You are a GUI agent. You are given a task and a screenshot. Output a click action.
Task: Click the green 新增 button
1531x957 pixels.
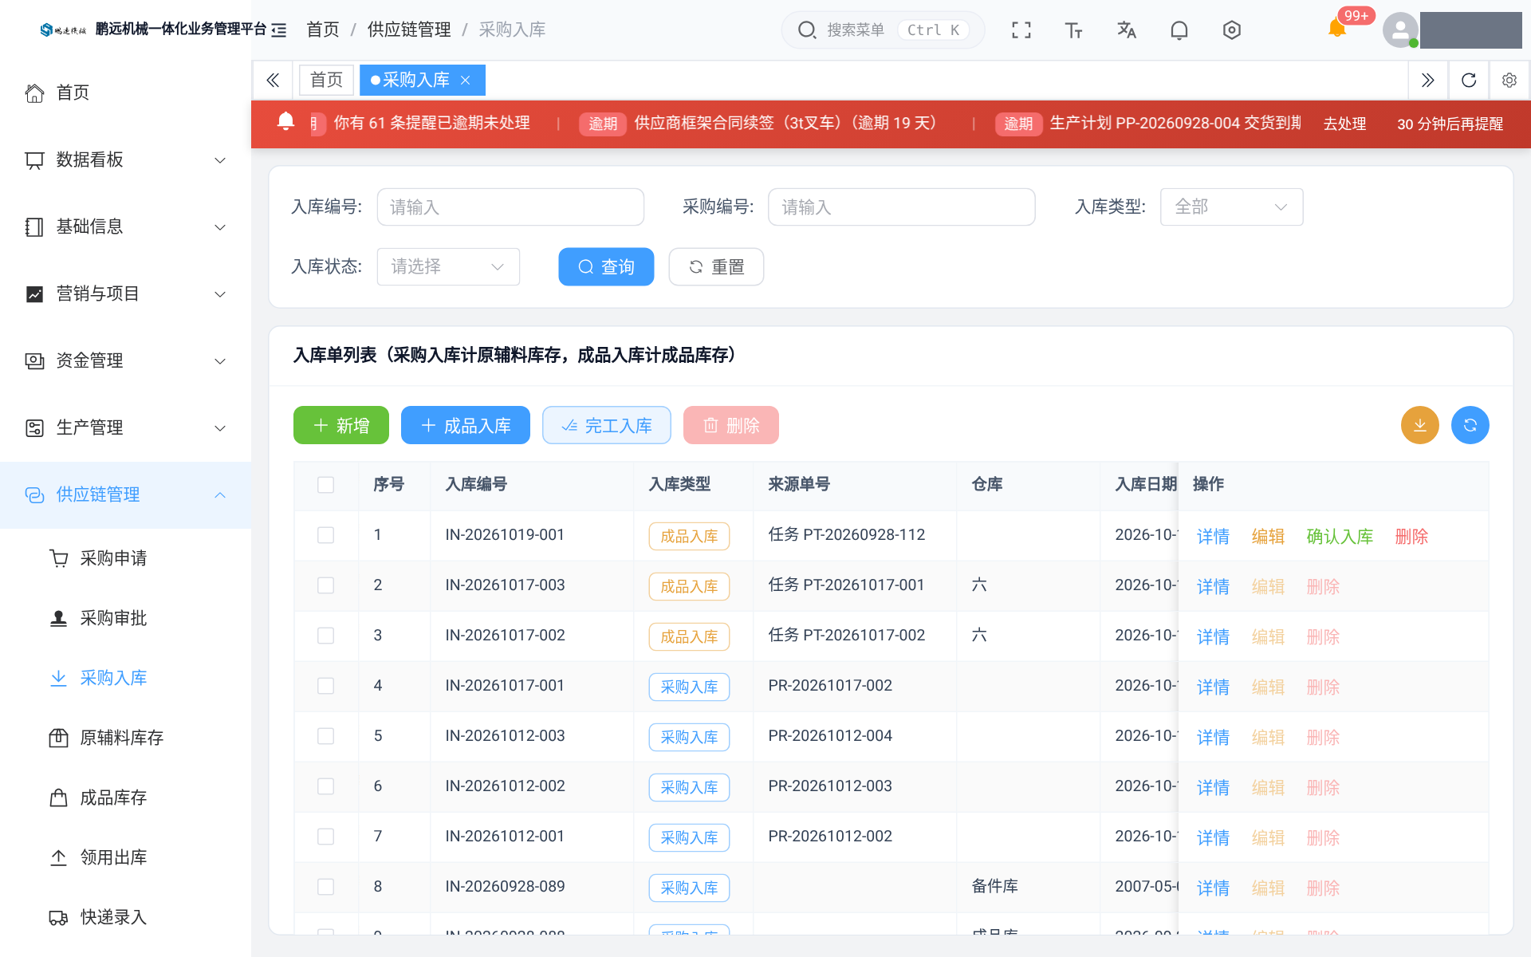[x=341, y=425]
